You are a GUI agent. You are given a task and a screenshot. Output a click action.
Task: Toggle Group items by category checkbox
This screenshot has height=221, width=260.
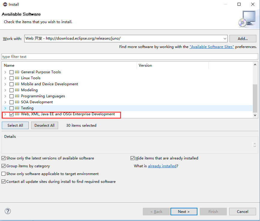(x=4, y=166)
